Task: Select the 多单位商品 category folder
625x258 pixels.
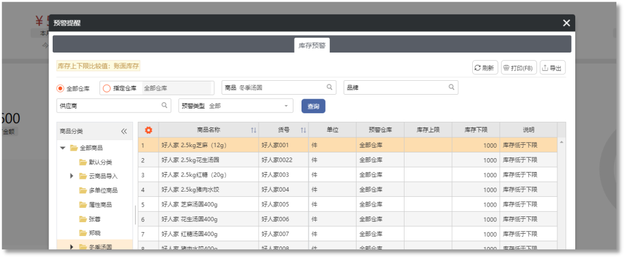Action: tap(104, 190)
